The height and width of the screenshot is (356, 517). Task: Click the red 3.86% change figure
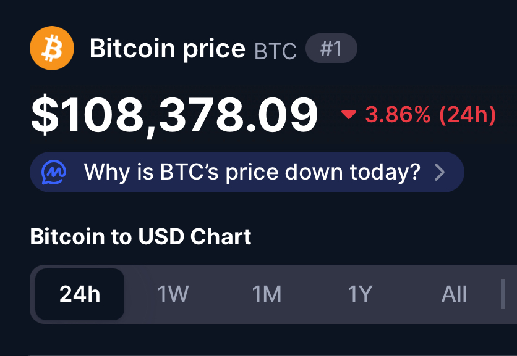(x=398, y=115)
